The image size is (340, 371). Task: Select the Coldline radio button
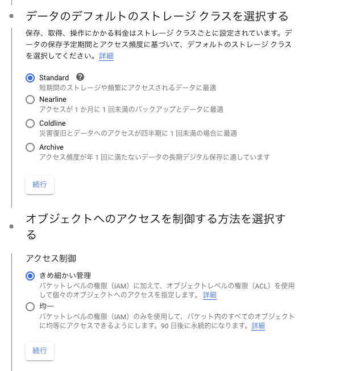point(30,123)
